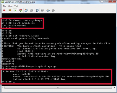The height and width of the screenshot is (93, 117).
Task: Click the 'initrd /initrd-2.6.18-274.el5PAE.img' line
Action: pyautogui.click(x=39, y=79)
